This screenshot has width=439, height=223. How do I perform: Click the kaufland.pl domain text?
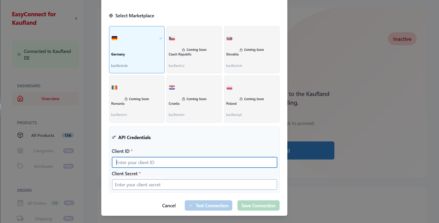point(234,115)
